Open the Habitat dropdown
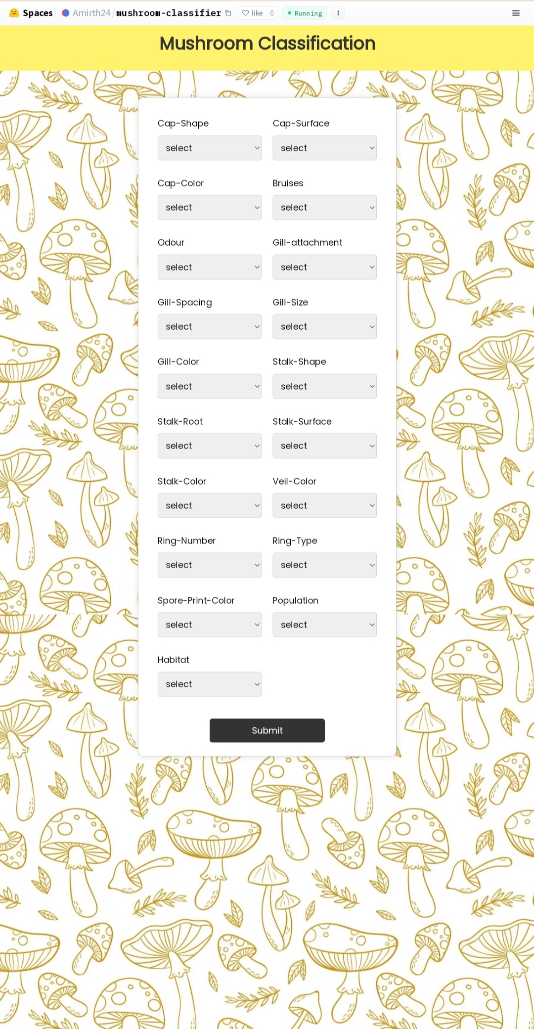Viewport: 534px width, 1029px height. pos(209,684)
